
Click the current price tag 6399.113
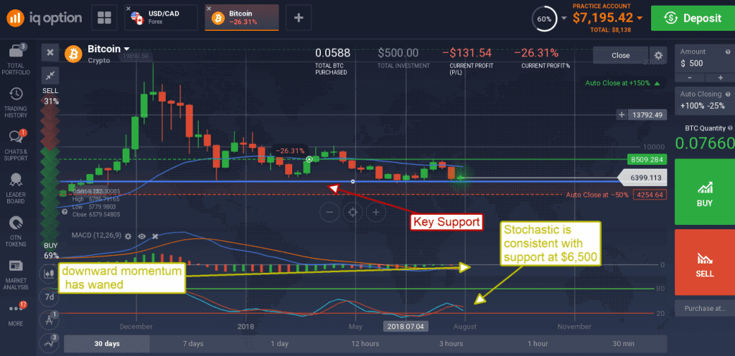point(642,178)
